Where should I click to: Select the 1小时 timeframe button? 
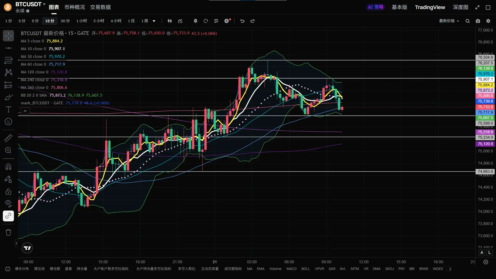pos(82,21)
